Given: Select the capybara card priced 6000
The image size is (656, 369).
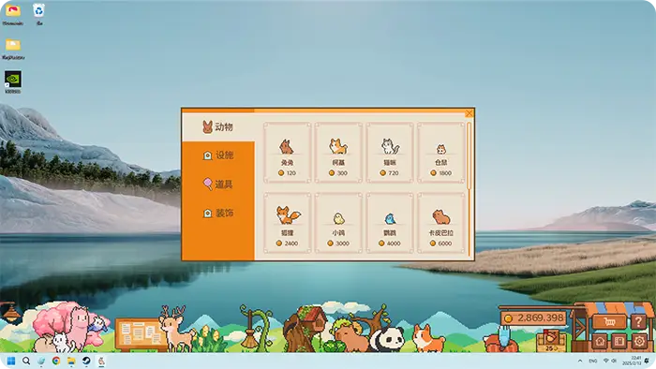Looking at the screenshot, I should click(x=441, y=223).
